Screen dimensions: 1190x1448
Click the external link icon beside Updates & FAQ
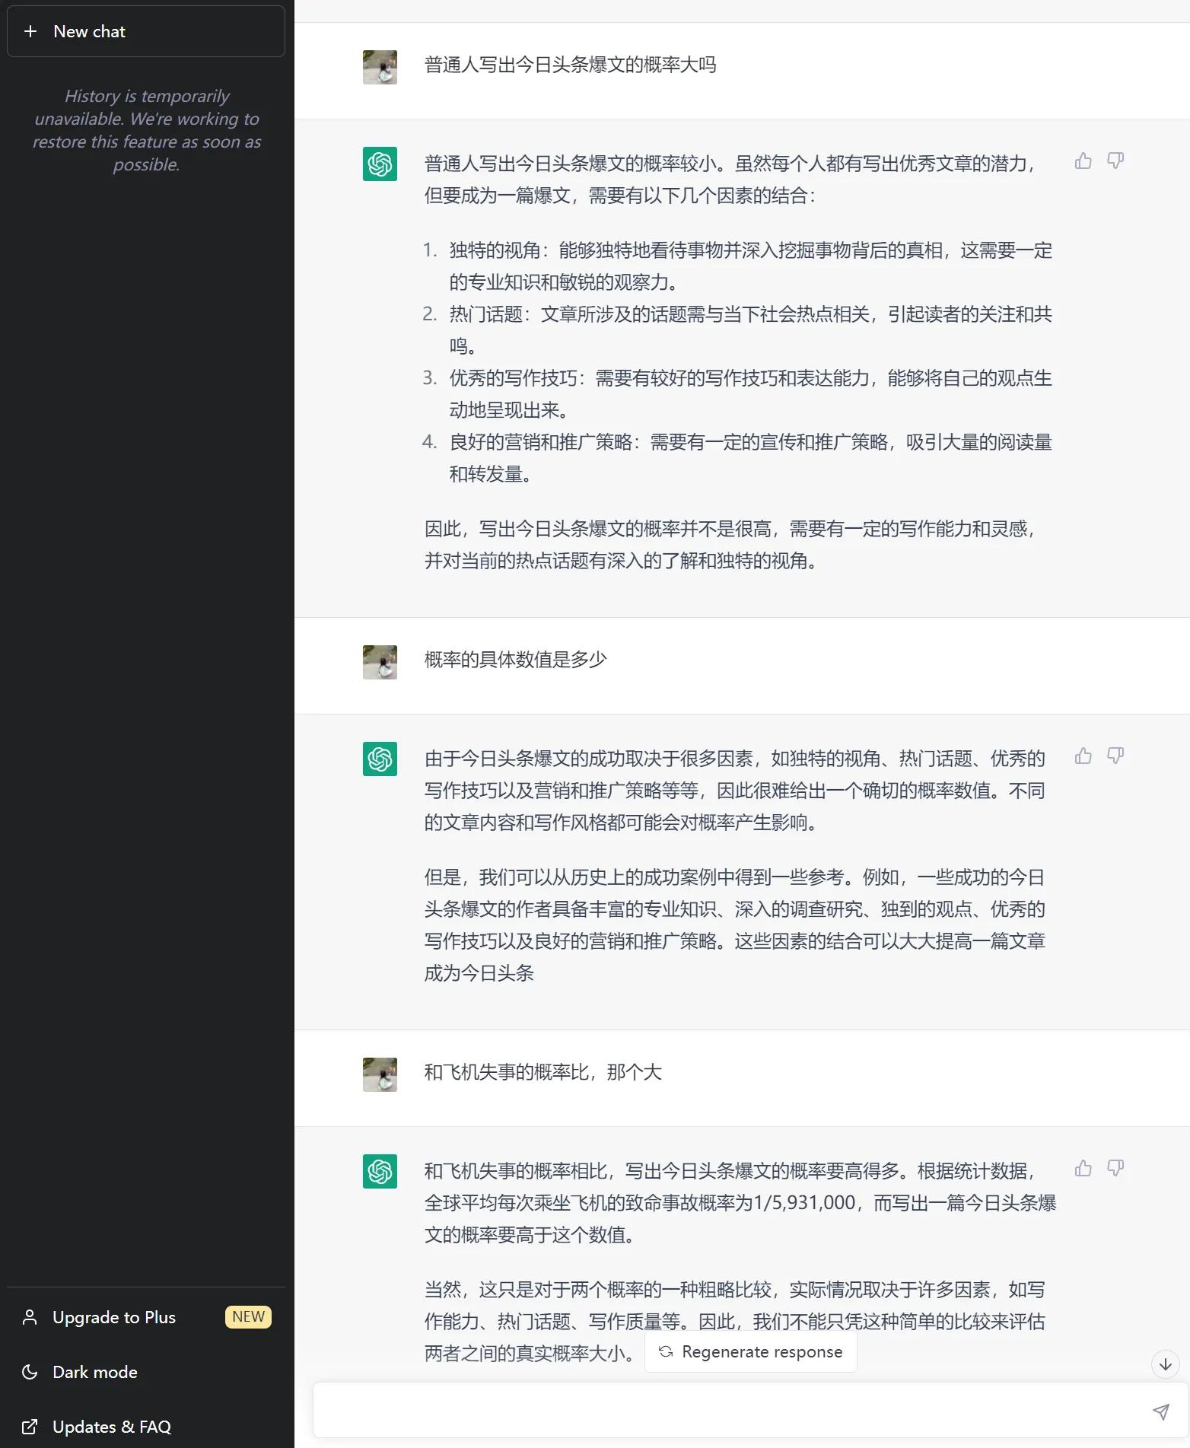click(30, 1427)
